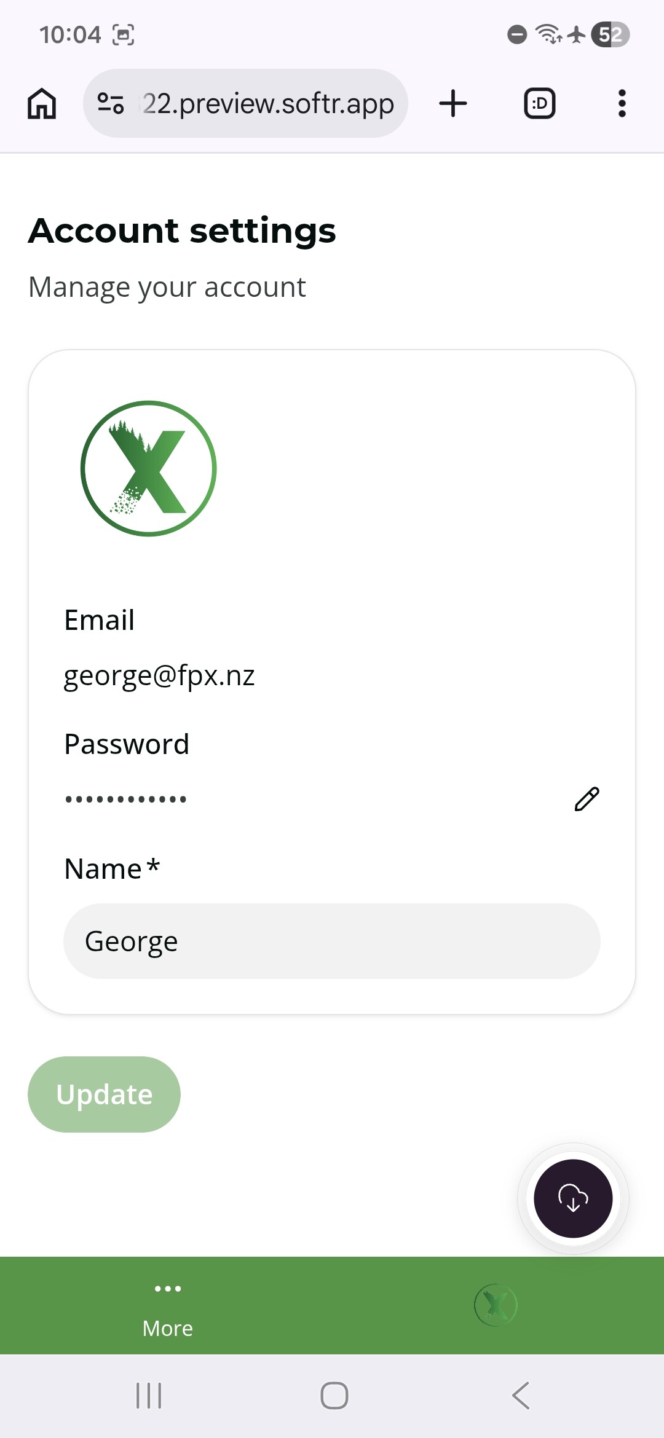
Task: Open the browser three-dot menu
Action: pyautogui.click(x=622, y=103)
